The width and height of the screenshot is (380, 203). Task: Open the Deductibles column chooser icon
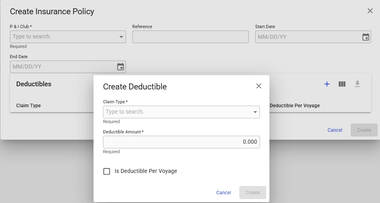coord(342,84)
